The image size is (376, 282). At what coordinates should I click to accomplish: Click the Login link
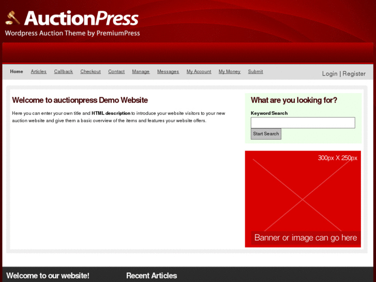click(x=330, y=73)
